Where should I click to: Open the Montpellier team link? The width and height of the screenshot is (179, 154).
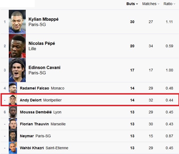click(x=52, y=100)
